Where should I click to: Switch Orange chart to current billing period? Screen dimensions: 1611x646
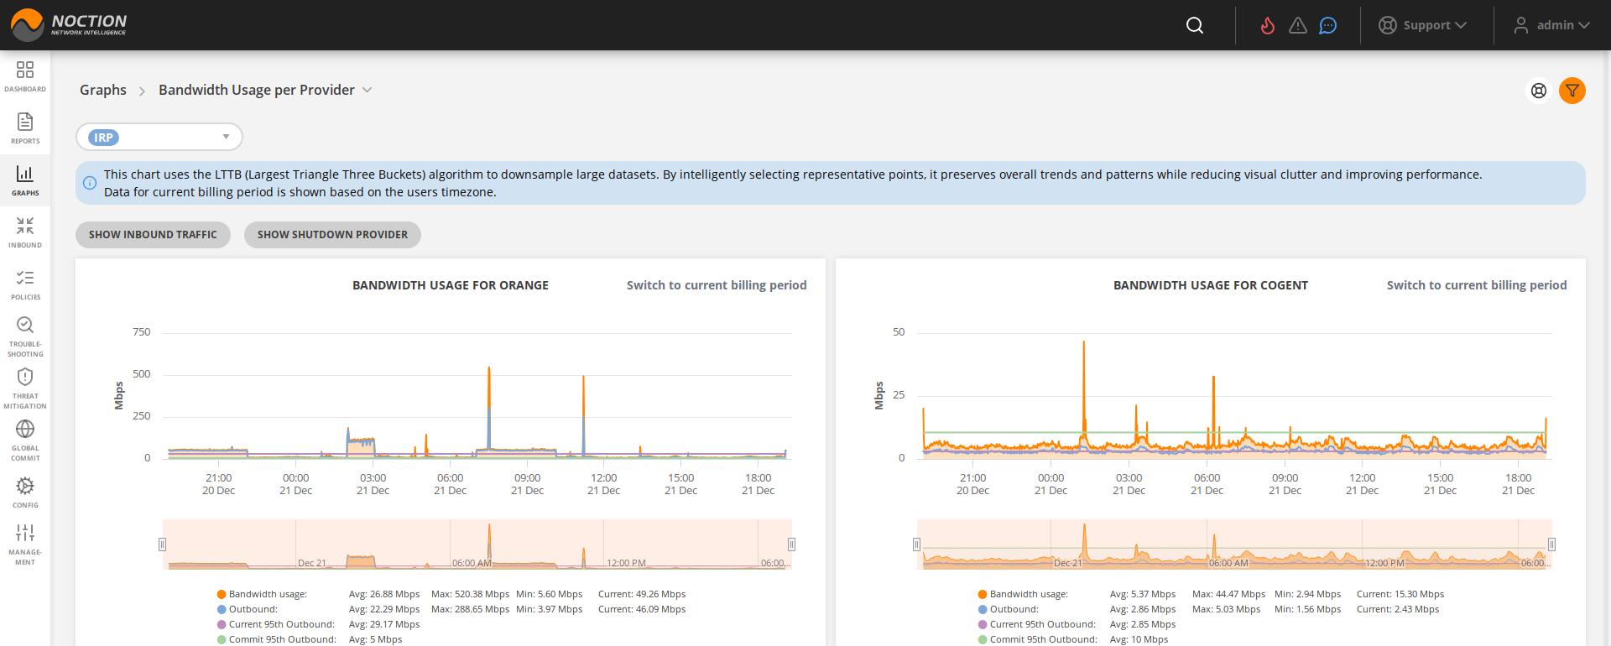(x=716, y=285)
